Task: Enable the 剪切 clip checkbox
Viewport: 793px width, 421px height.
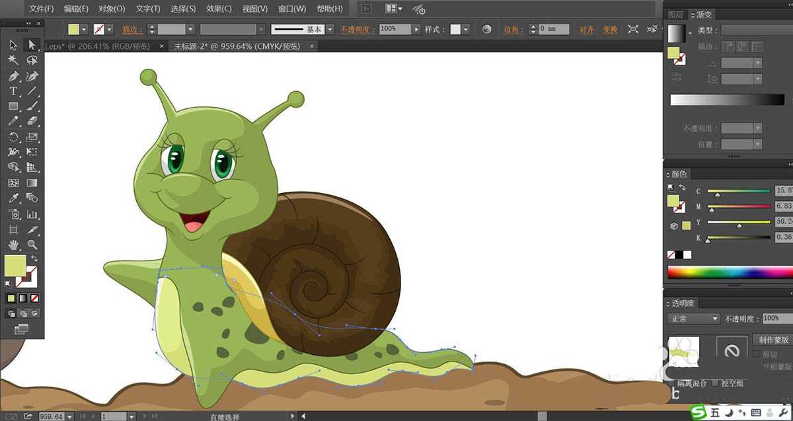Action: [x=757, y=355]
